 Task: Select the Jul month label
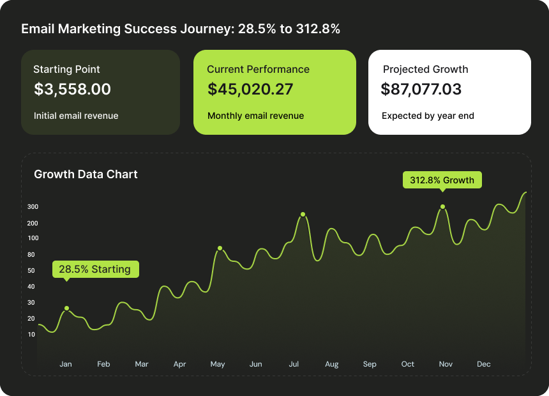coord(294,364)
